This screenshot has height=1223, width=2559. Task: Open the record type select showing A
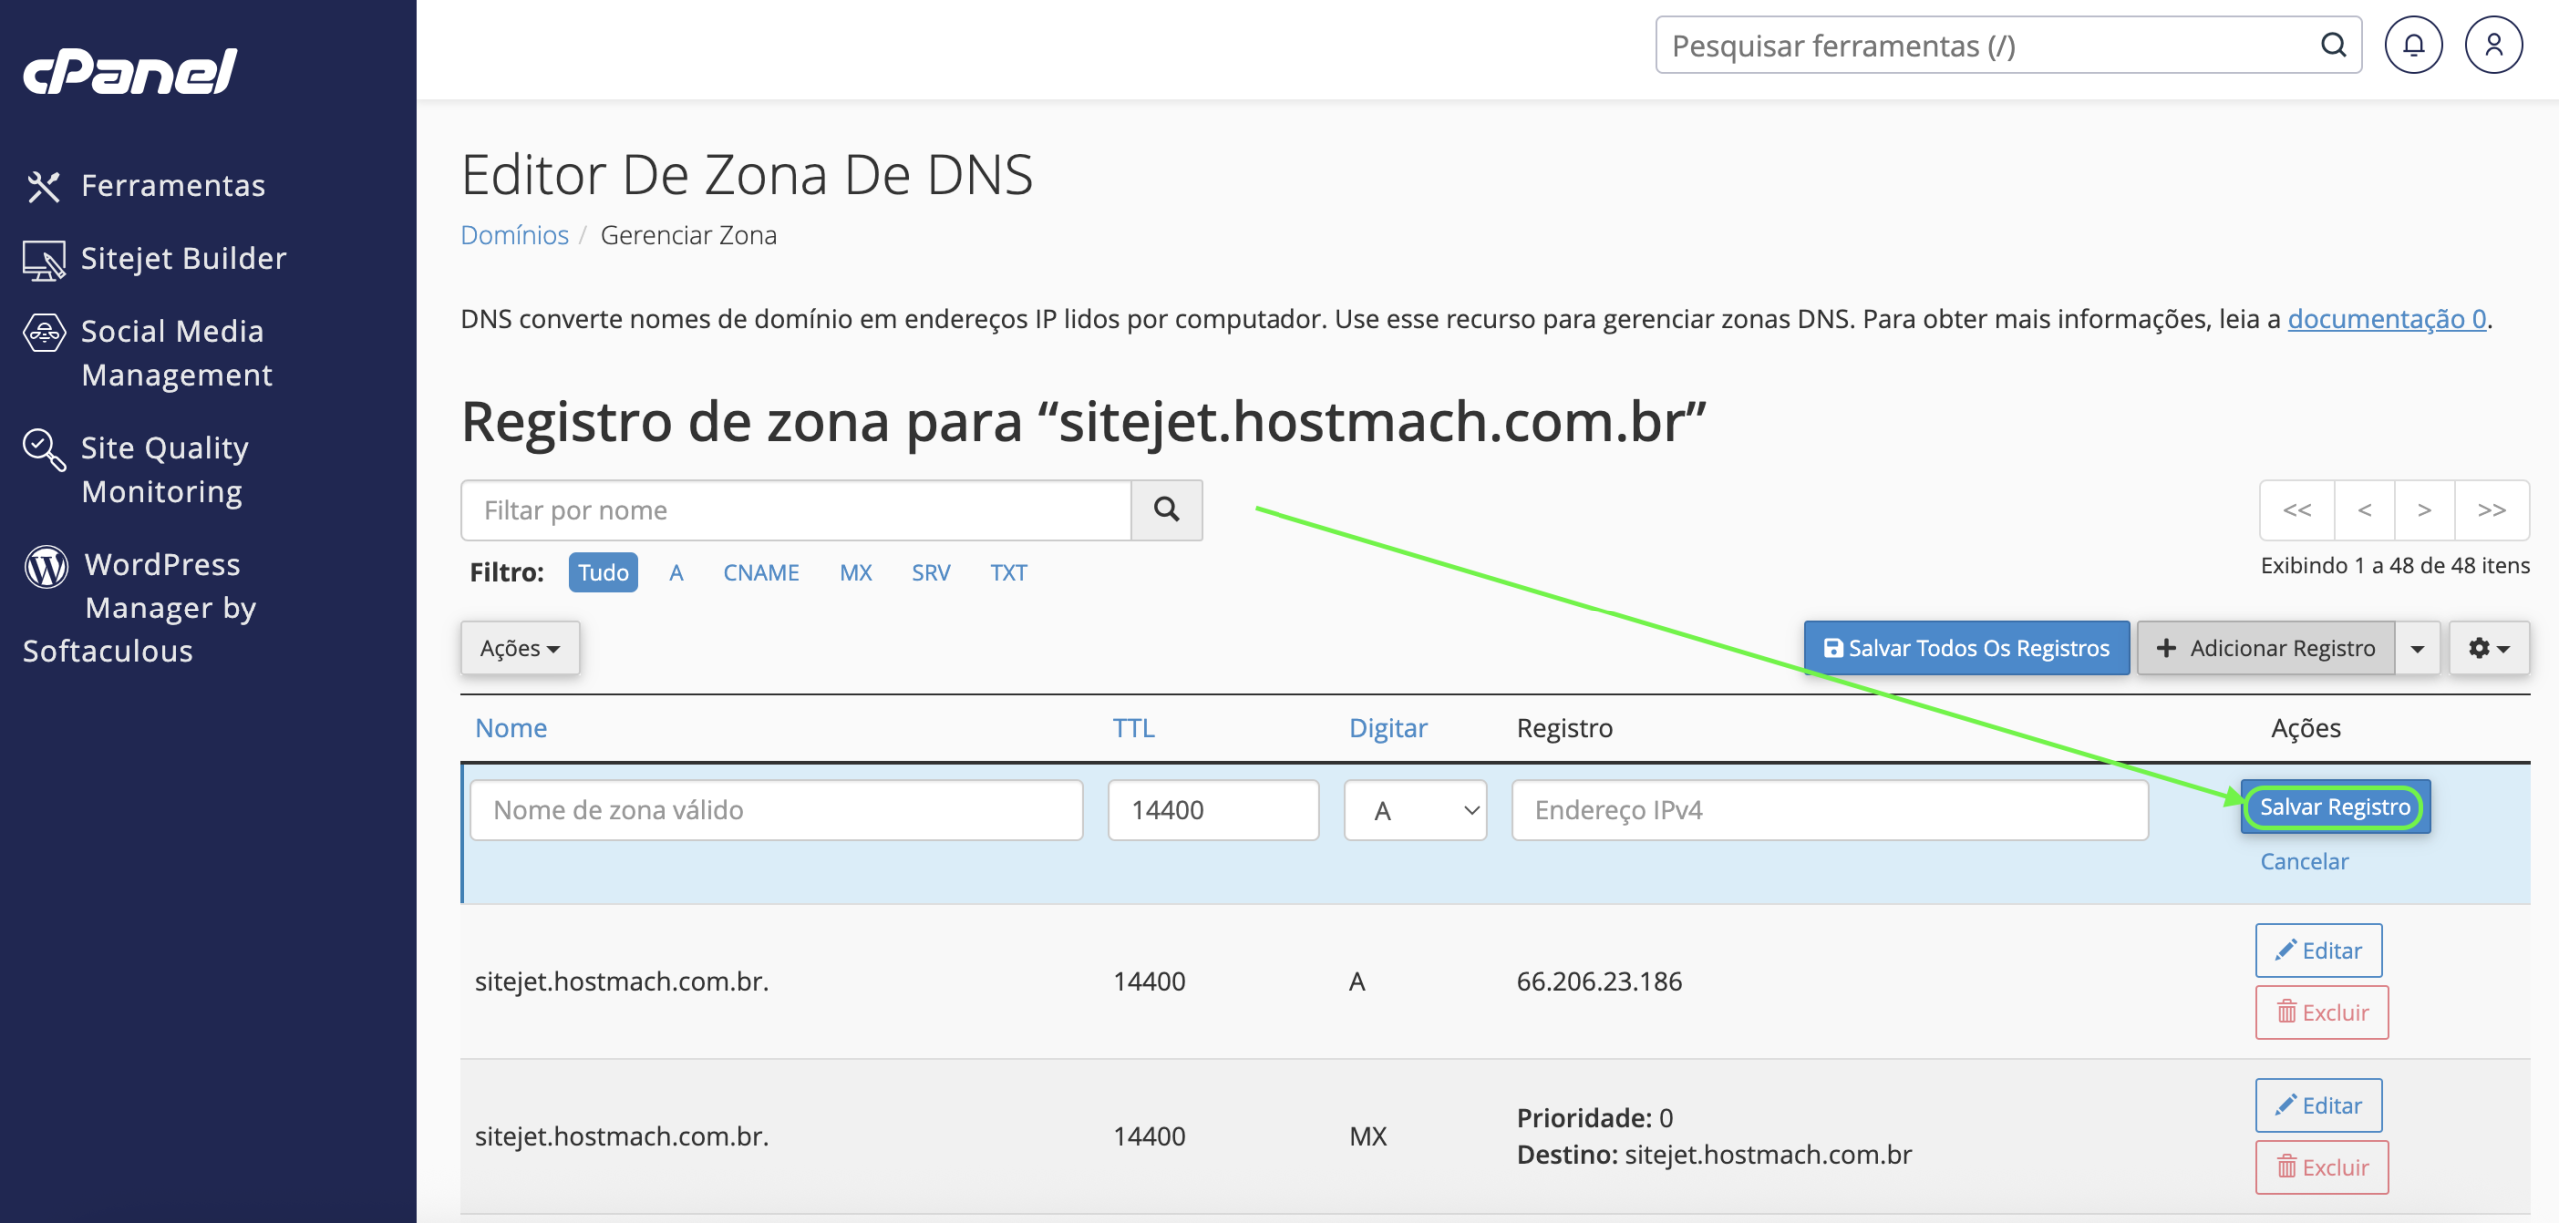tap(1415, 810)
